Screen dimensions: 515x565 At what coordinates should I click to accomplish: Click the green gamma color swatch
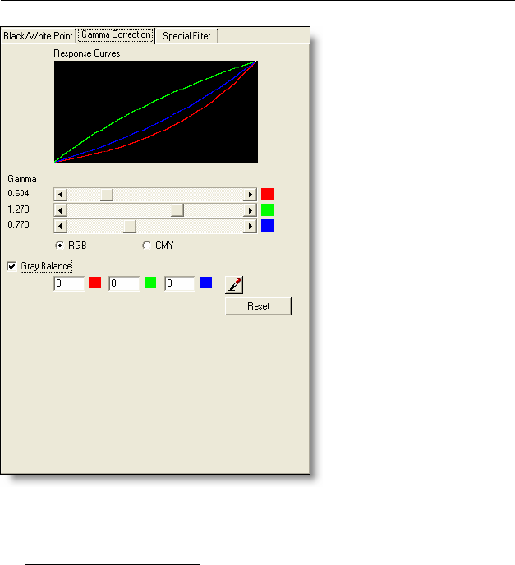268,210
